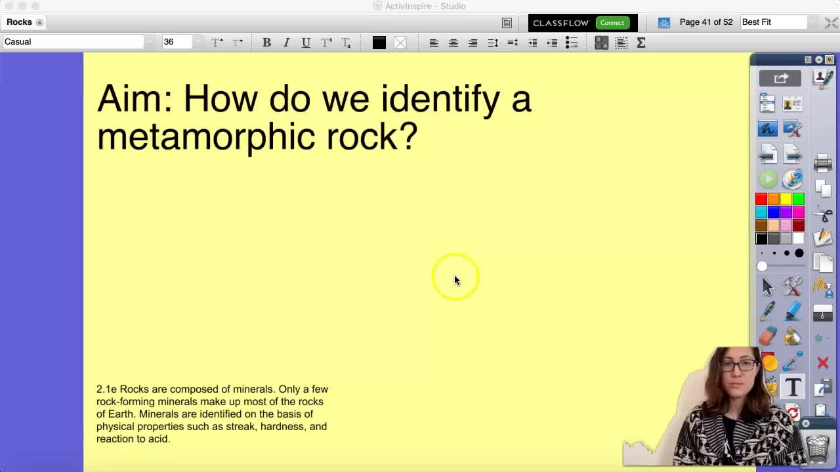Decrease line spacing
The width and height of the screenshot is (840, 472).
tap(513, 43)
